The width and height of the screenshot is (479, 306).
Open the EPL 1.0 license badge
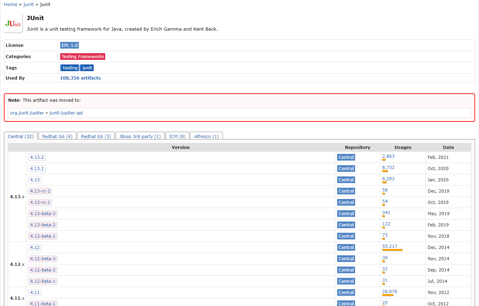click(70, 45)
